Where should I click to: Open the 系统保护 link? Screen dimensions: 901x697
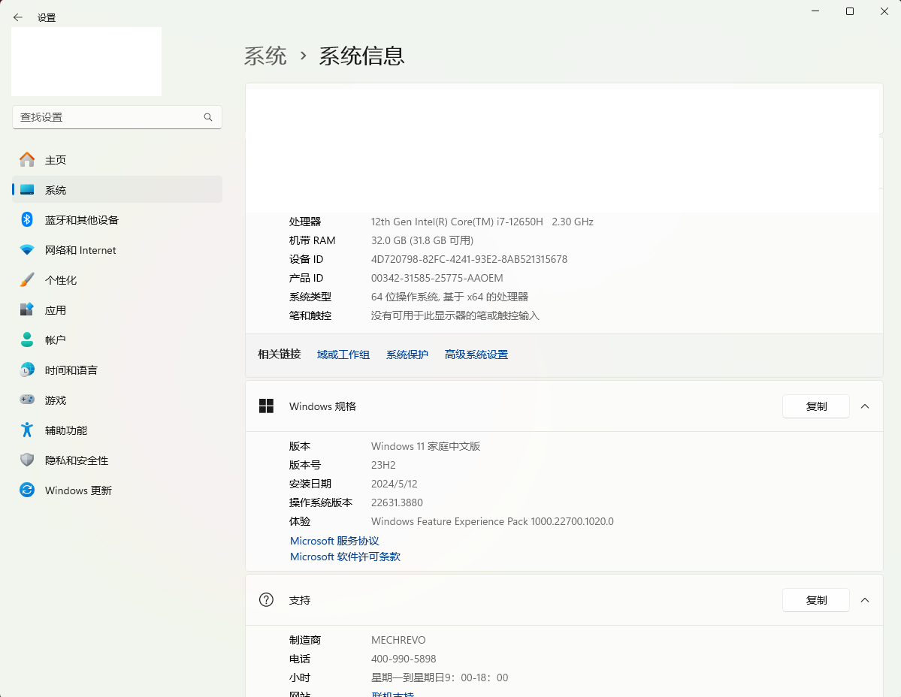pyautogui.click(x=407, y=355)
